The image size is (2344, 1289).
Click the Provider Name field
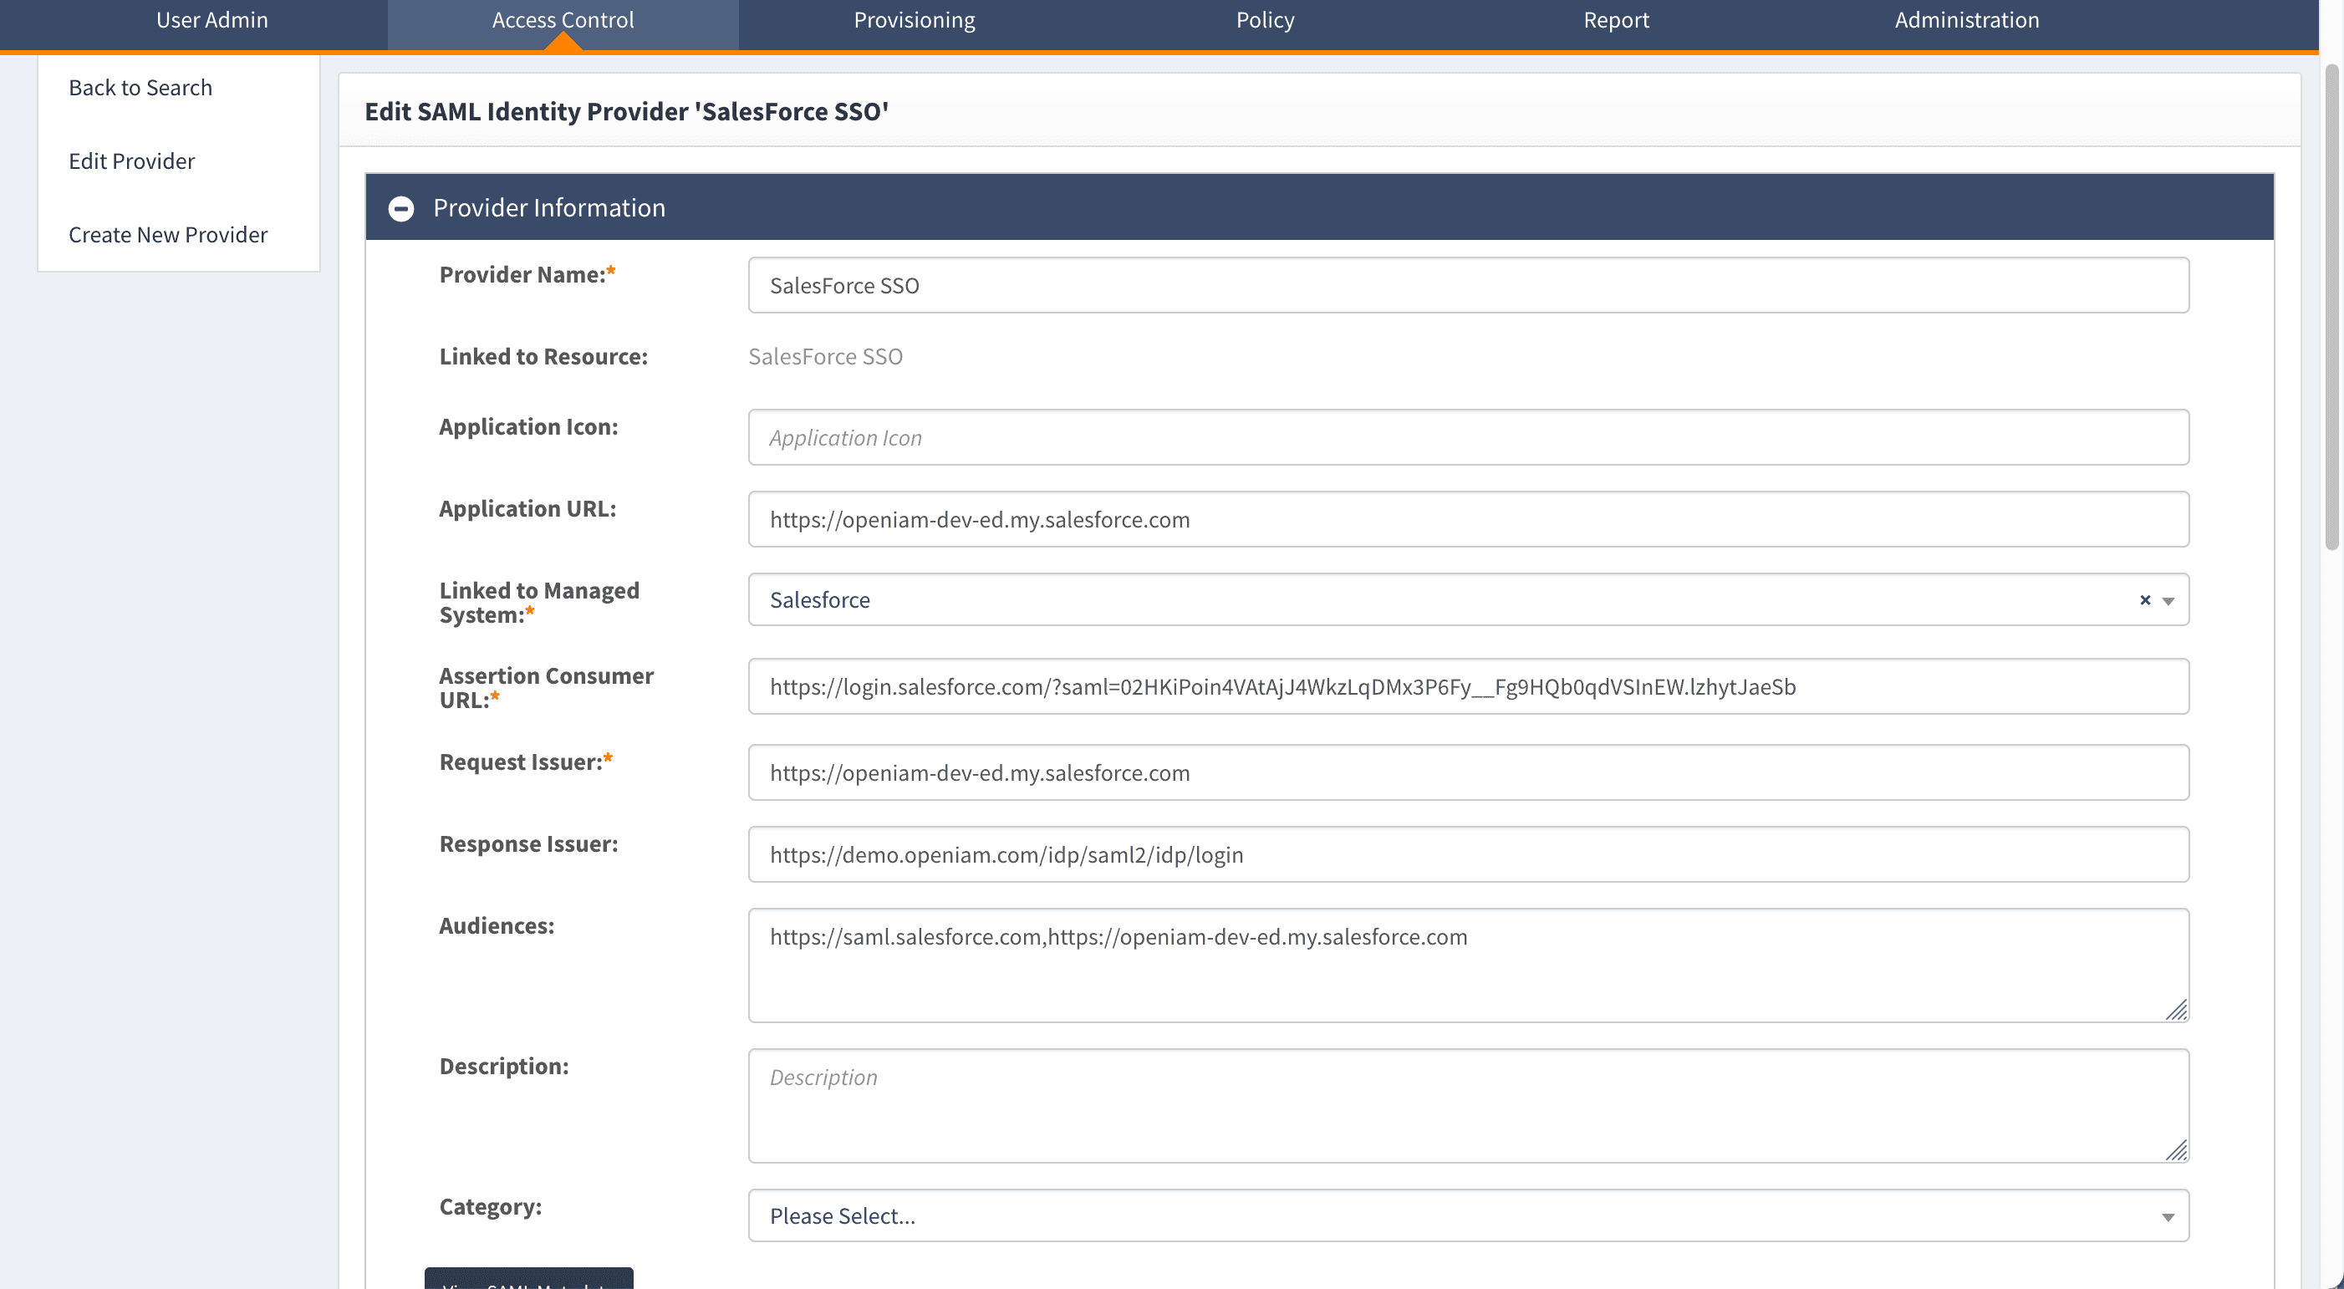point(1468,286)
